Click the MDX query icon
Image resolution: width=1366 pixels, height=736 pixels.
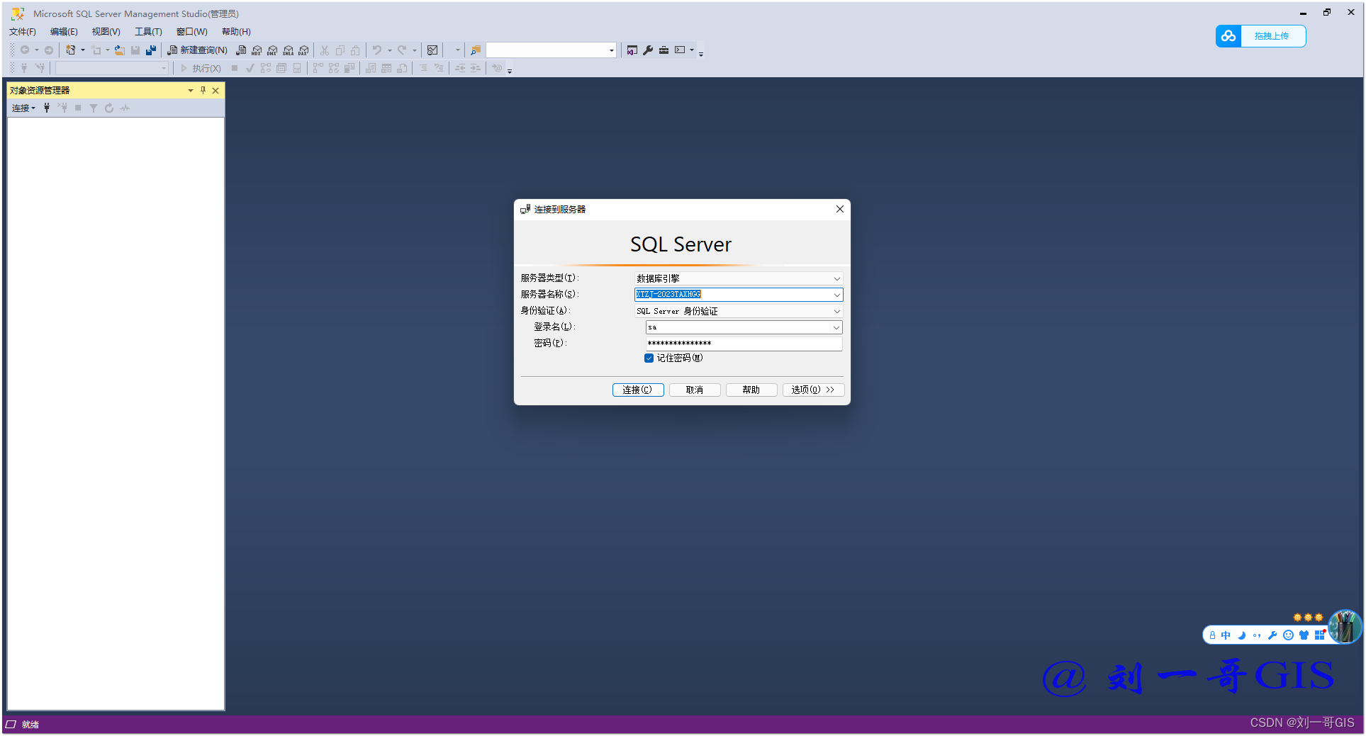click(257, 50)
